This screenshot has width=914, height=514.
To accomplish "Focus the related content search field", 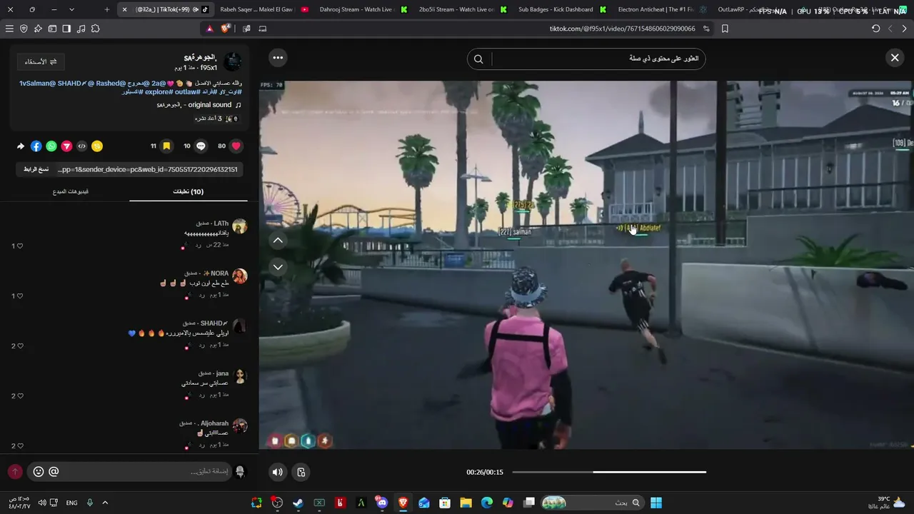I will (597, 59).
